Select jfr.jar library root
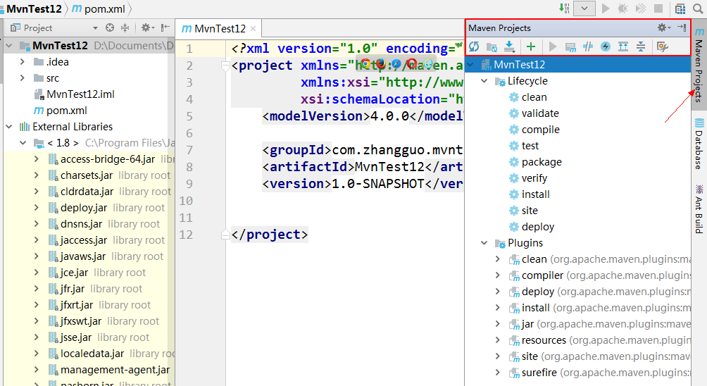The height and width of the screenshot is (386, 707). pyautogui.click(x=73, y=289)
